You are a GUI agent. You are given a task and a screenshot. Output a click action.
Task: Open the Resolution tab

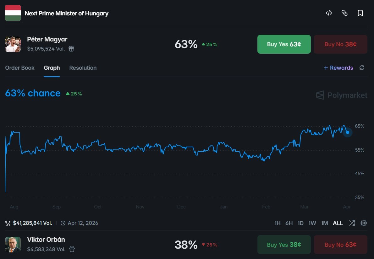click(83, 68)
